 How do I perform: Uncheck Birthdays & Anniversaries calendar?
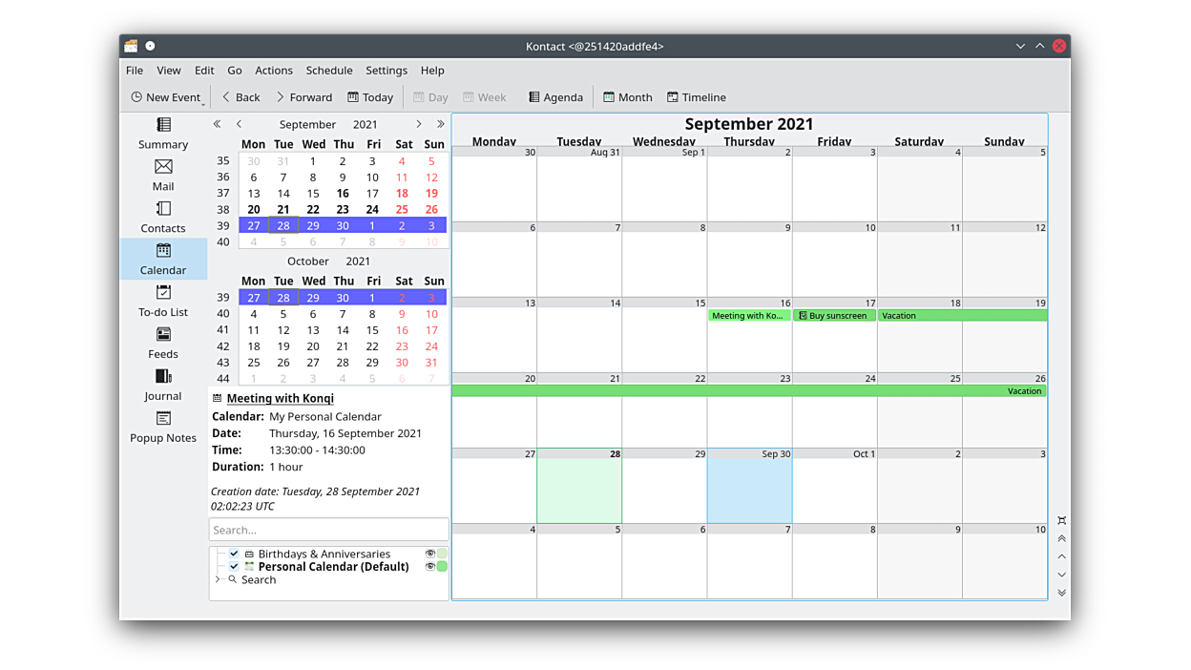click(x=234, y=554)
